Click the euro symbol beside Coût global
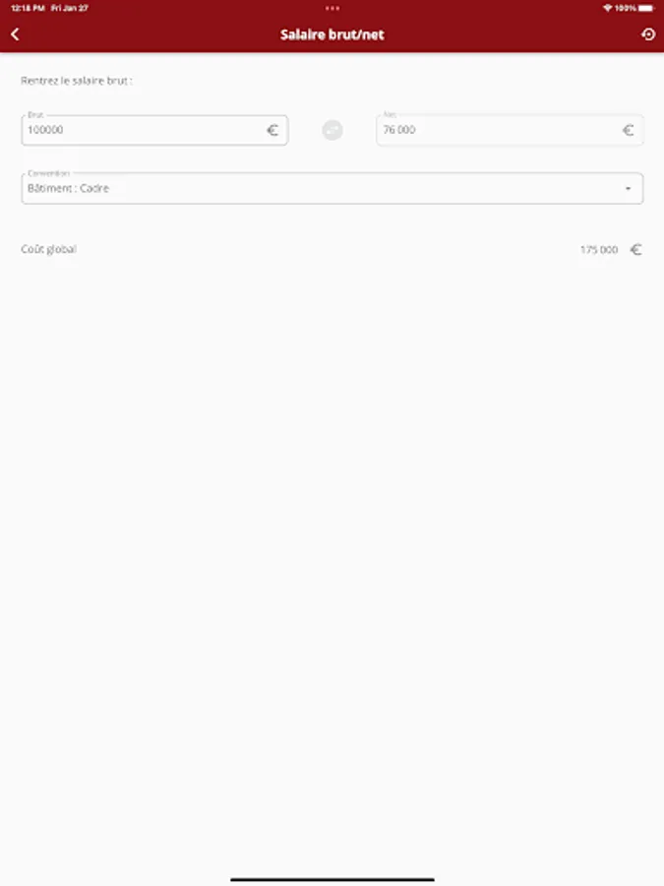This screenshot has width=664, height=886. (636, 249)
